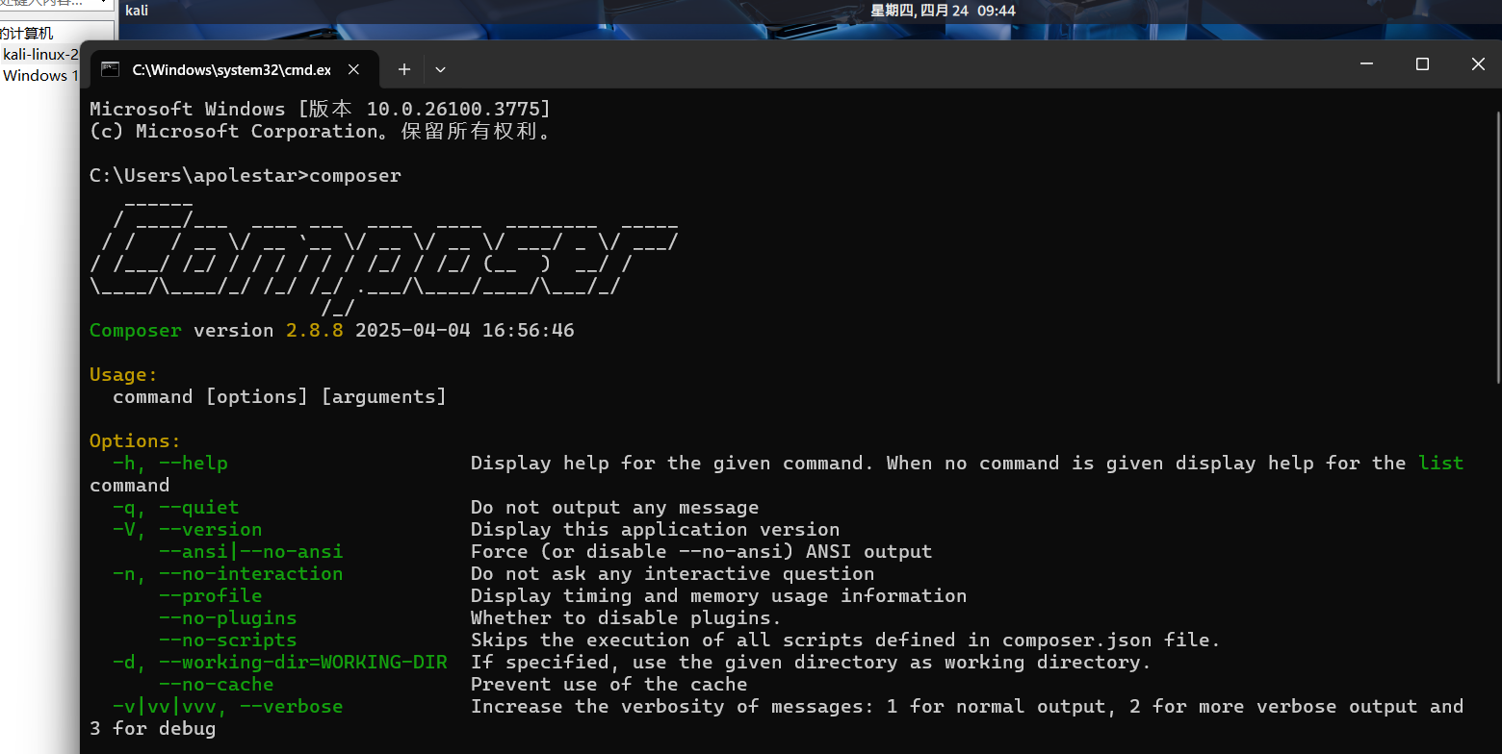Viewport: 1502px width, 754px height.
Task: Select Windows 1 entry in the sidebar
Action: click(40, 75)
